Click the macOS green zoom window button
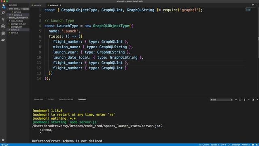This screenshot has width=259, height=146. (x=7, y=1)
